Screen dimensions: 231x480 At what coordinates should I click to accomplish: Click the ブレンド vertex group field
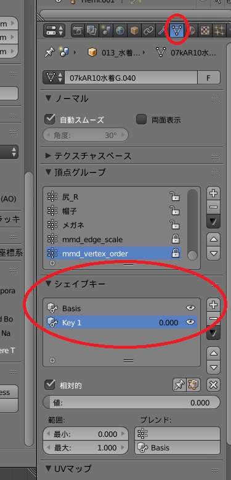point(177,434)
